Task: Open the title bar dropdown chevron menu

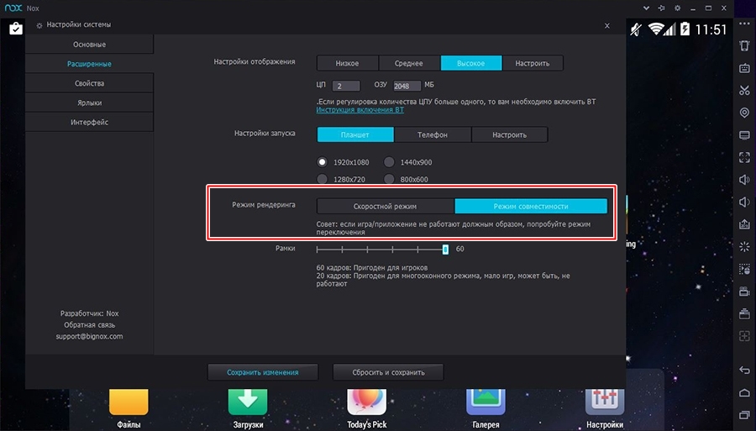Action: click(646, 8)
